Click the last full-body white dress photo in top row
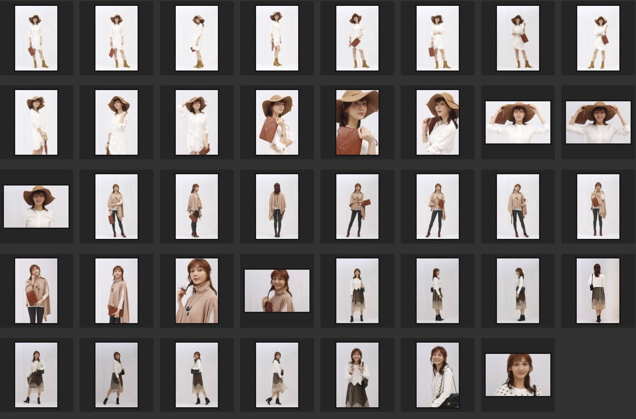This screenshot has width=636, height=419. (x=598, y=38)
